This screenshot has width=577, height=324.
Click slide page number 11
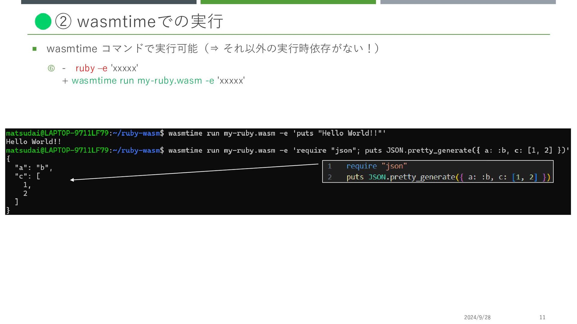click(x=542, y=317)
